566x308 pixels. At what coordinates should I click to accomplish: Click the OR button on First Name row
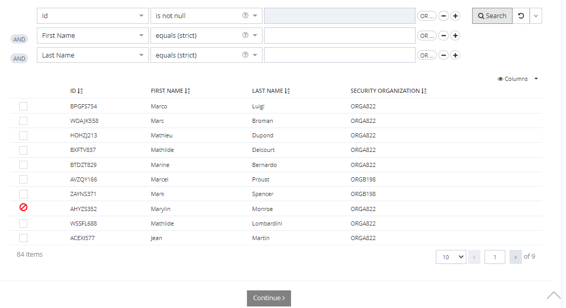(426, 36)
